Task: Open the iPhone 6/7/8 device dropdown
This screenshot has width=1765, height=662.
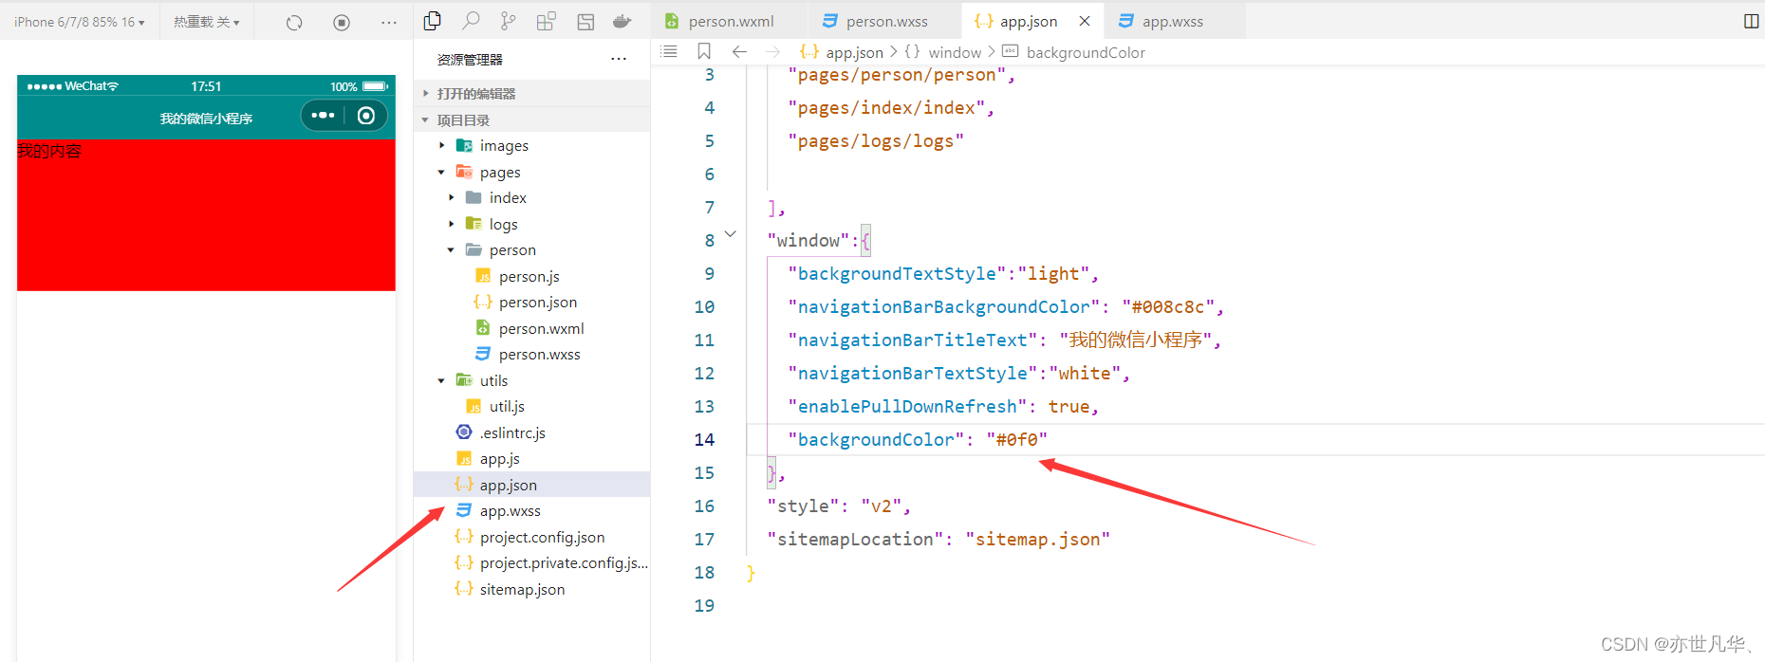Action: pos(80,22)
